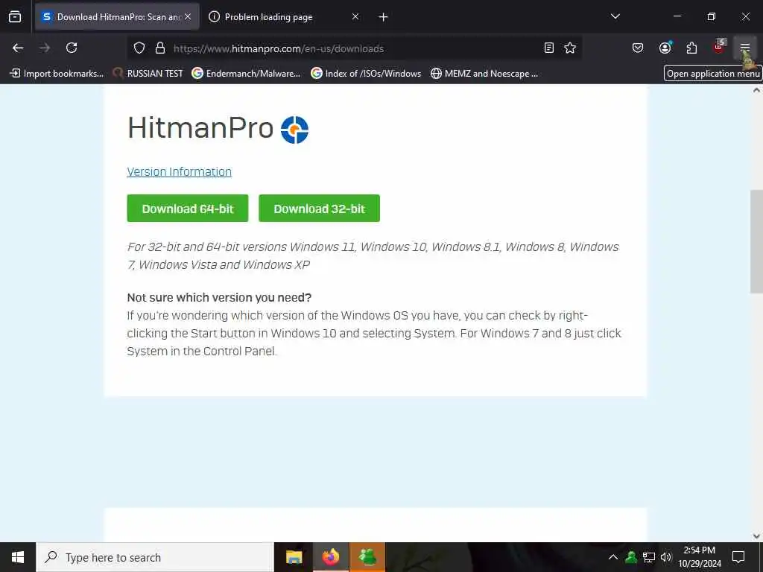763x572 pixels.
Task: Open a new tab with plus button
Action: click(x=384, y=17)
